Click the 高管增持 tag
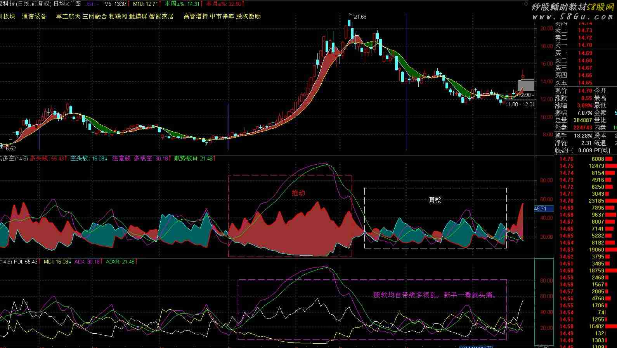Image resolution: width=617 pixels, height=348 pixels. [196, 16]
